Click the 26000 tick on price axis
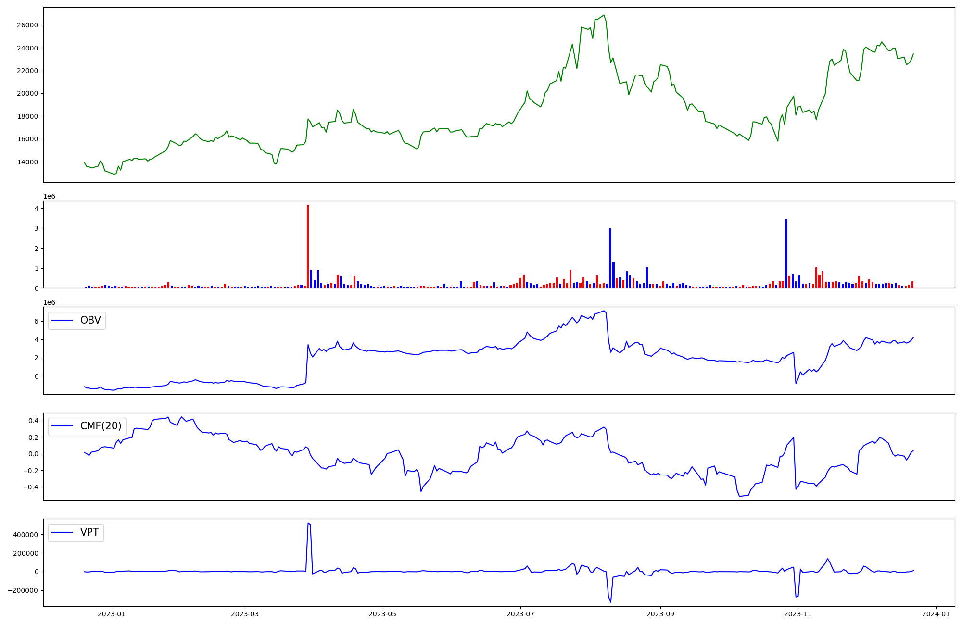The width and height of the screenshot is (962, 625). pos(27,25)
